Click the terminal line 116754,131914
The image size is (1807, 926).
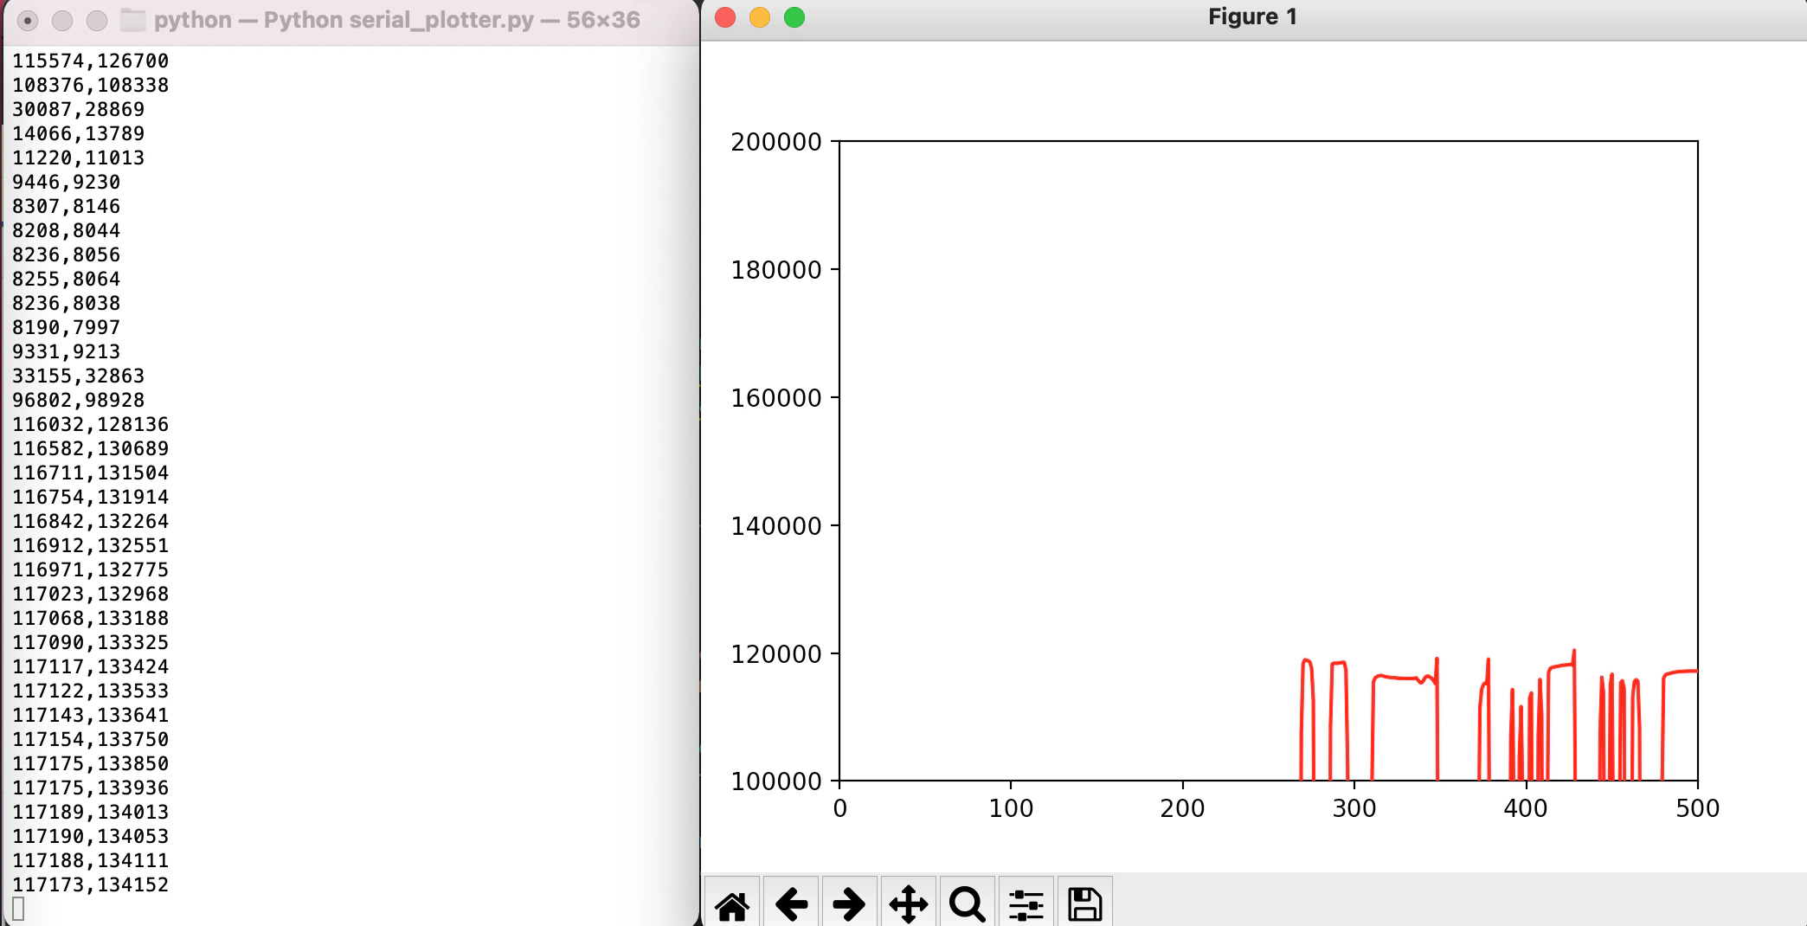[x=90, y=497]
